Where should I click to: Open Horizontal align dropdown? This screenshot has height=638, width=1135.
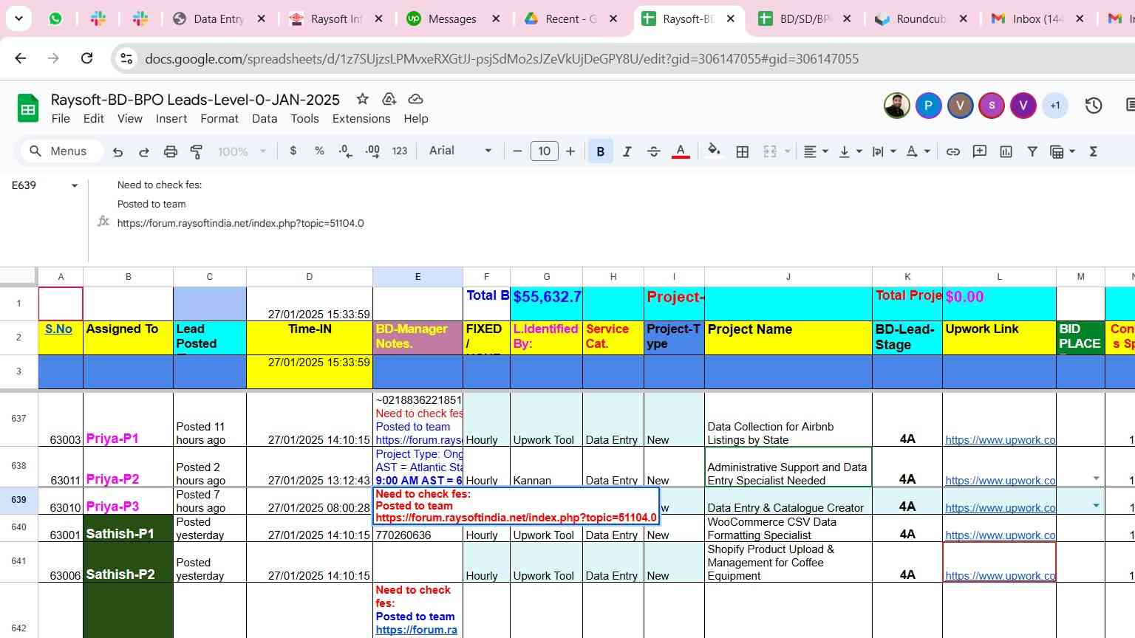(816, 151)
